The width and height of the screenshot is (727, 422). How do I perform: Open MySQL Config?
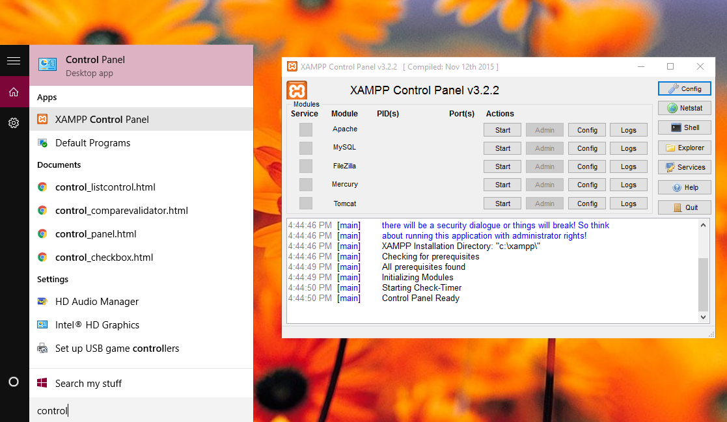point(587,148)
